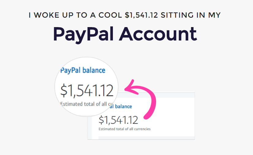This screenshot has height=155, width=253.
Task: Click $1,541.12 in the top headline line
Action: click(x=141, y=15)
